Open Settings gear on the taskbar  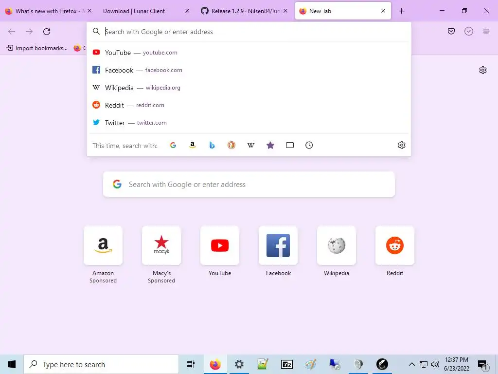[239, 364]
